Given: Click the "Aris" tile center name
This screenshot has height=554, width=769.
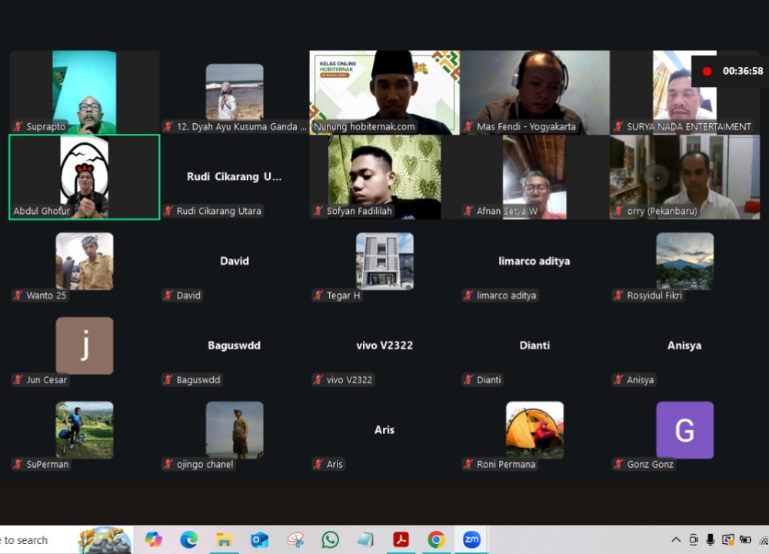Looking at the screenshot, I should coord(384,430).
